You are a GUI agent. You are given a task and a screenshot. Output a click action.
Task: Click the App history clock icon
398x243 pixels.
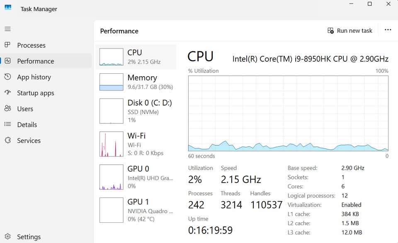tap(7, 77)
